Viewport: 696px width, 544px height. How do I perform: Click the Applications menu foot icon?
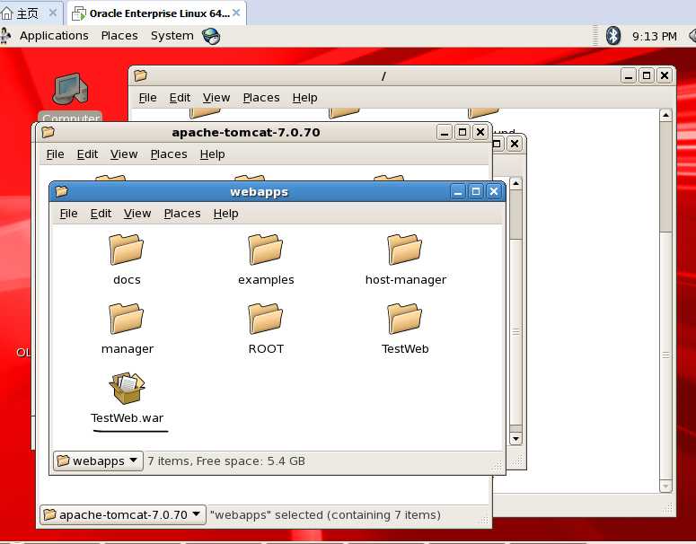(x=5, y=36)
